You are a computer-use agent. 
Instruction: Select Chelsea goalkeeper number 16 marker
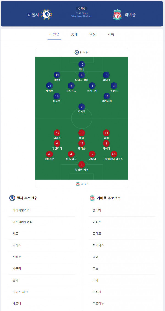coord(82,64)
